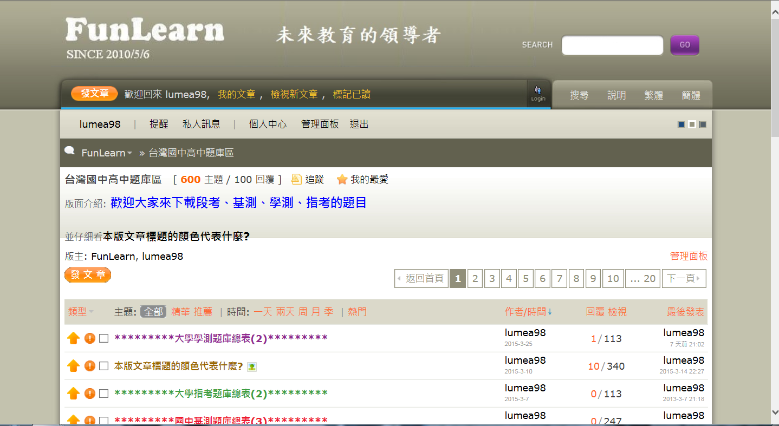The image size is (779, 426).
Task: Open 檢視新文章 link
Action: point(294,94)
